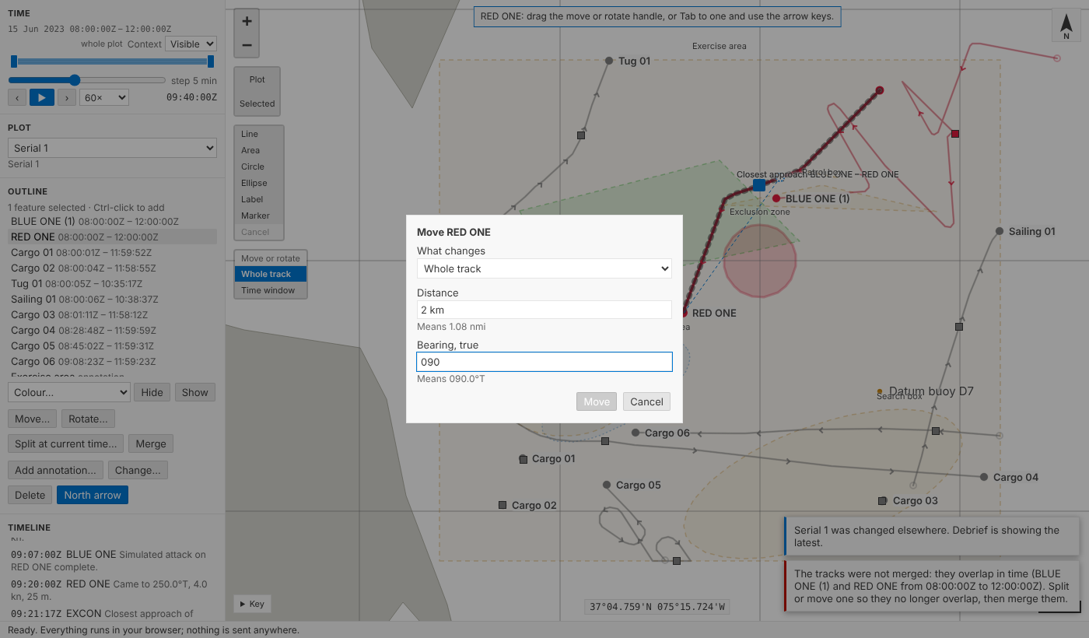Click Split at current time...
This screenshot has width=1089, height=638.
[66, 443]
